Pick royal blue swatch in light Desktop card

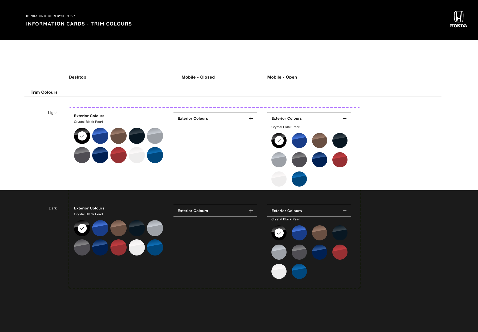coord(100,136)
